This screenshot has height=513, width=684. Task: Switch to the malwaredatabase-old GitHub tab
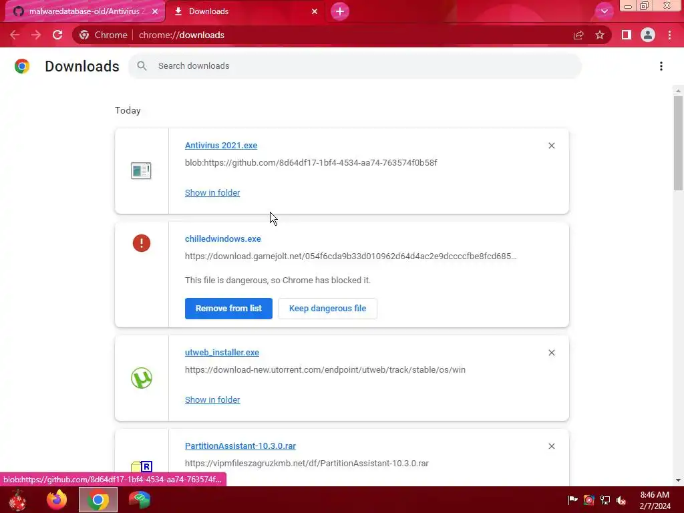click(85, 11)
